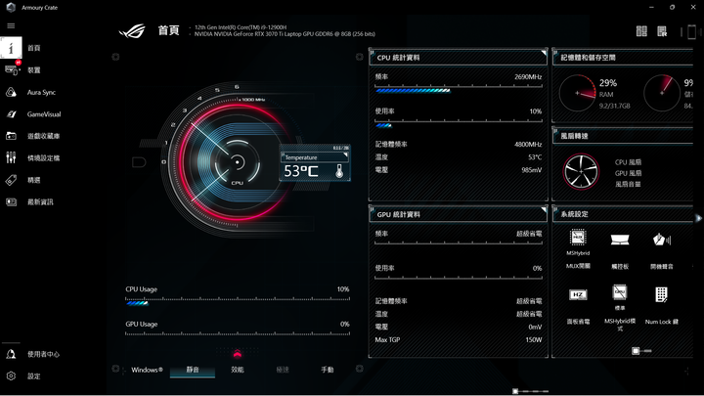Image resolution: width=704 pixels, height=396 pixels.
Task: Open Aura Sync lighting page
Action: (41, 92)
